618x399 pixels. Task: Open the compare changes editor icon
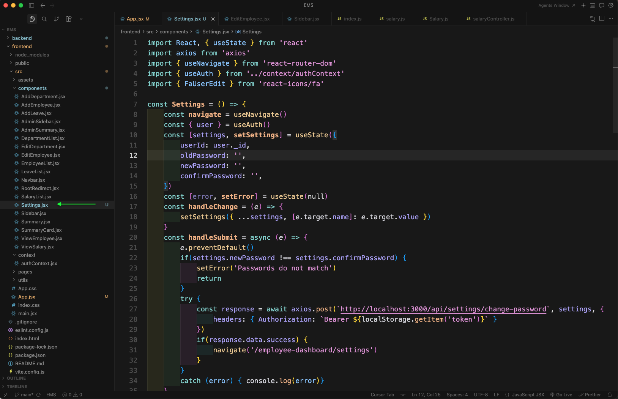tap(593, 19)
